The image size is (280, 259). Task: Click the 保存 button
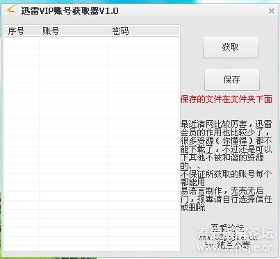click(232, 80)
